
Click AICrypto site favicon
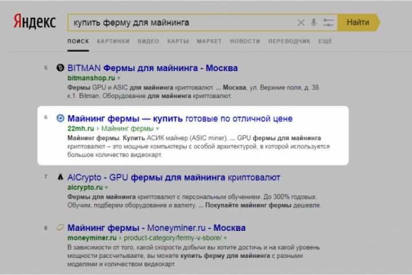(60, 177)
